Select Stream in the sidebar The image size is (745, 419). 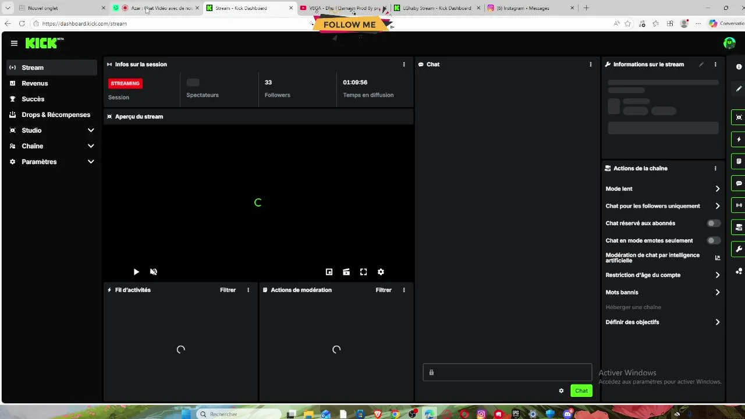tap(52, 68)
